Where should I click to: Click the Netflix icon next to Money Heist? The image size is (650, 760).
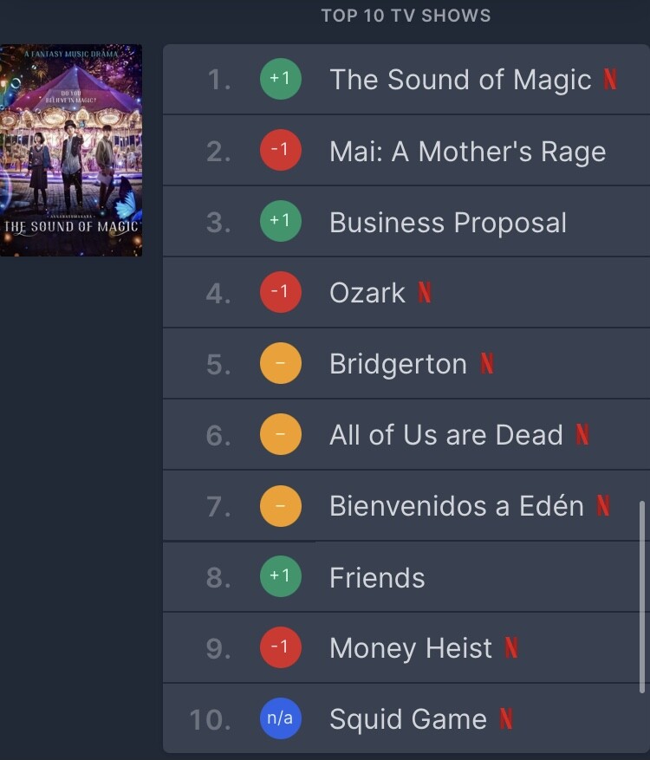[x=511, y=648]
